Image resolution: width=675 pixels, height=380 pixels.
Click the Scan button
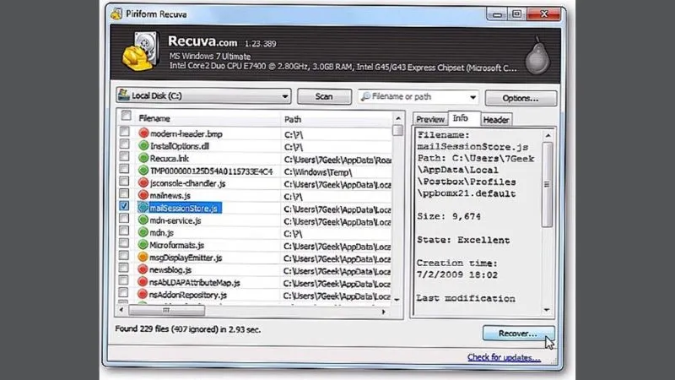click(x=324, y=96)
